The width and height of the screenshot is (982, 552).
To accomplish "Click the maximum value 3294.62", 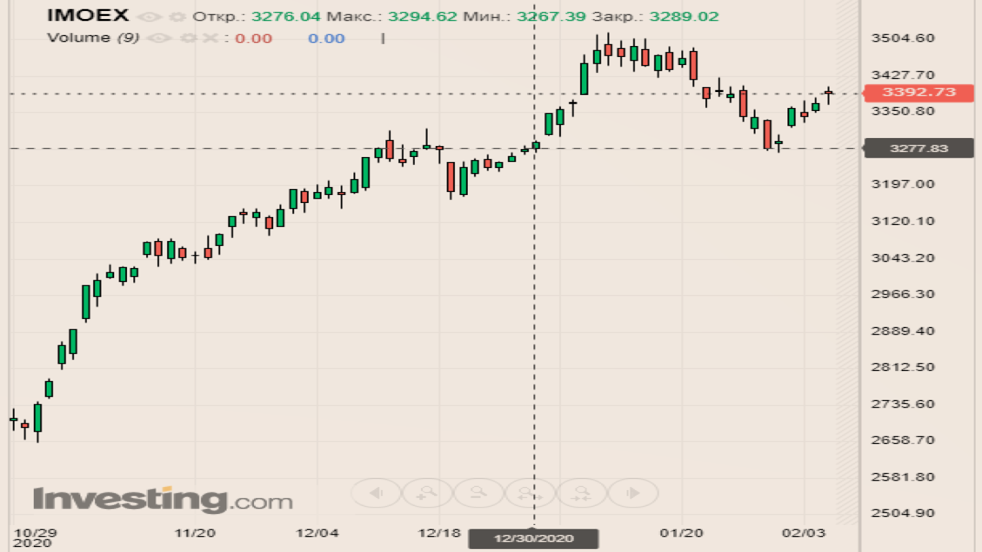I will [x=422, y=17].
